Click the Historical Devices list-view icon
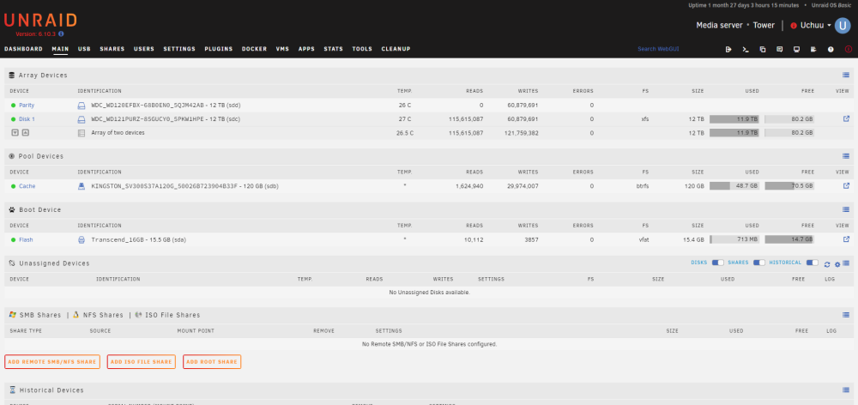This screenshot has width=858, height=405. [846, 390]
